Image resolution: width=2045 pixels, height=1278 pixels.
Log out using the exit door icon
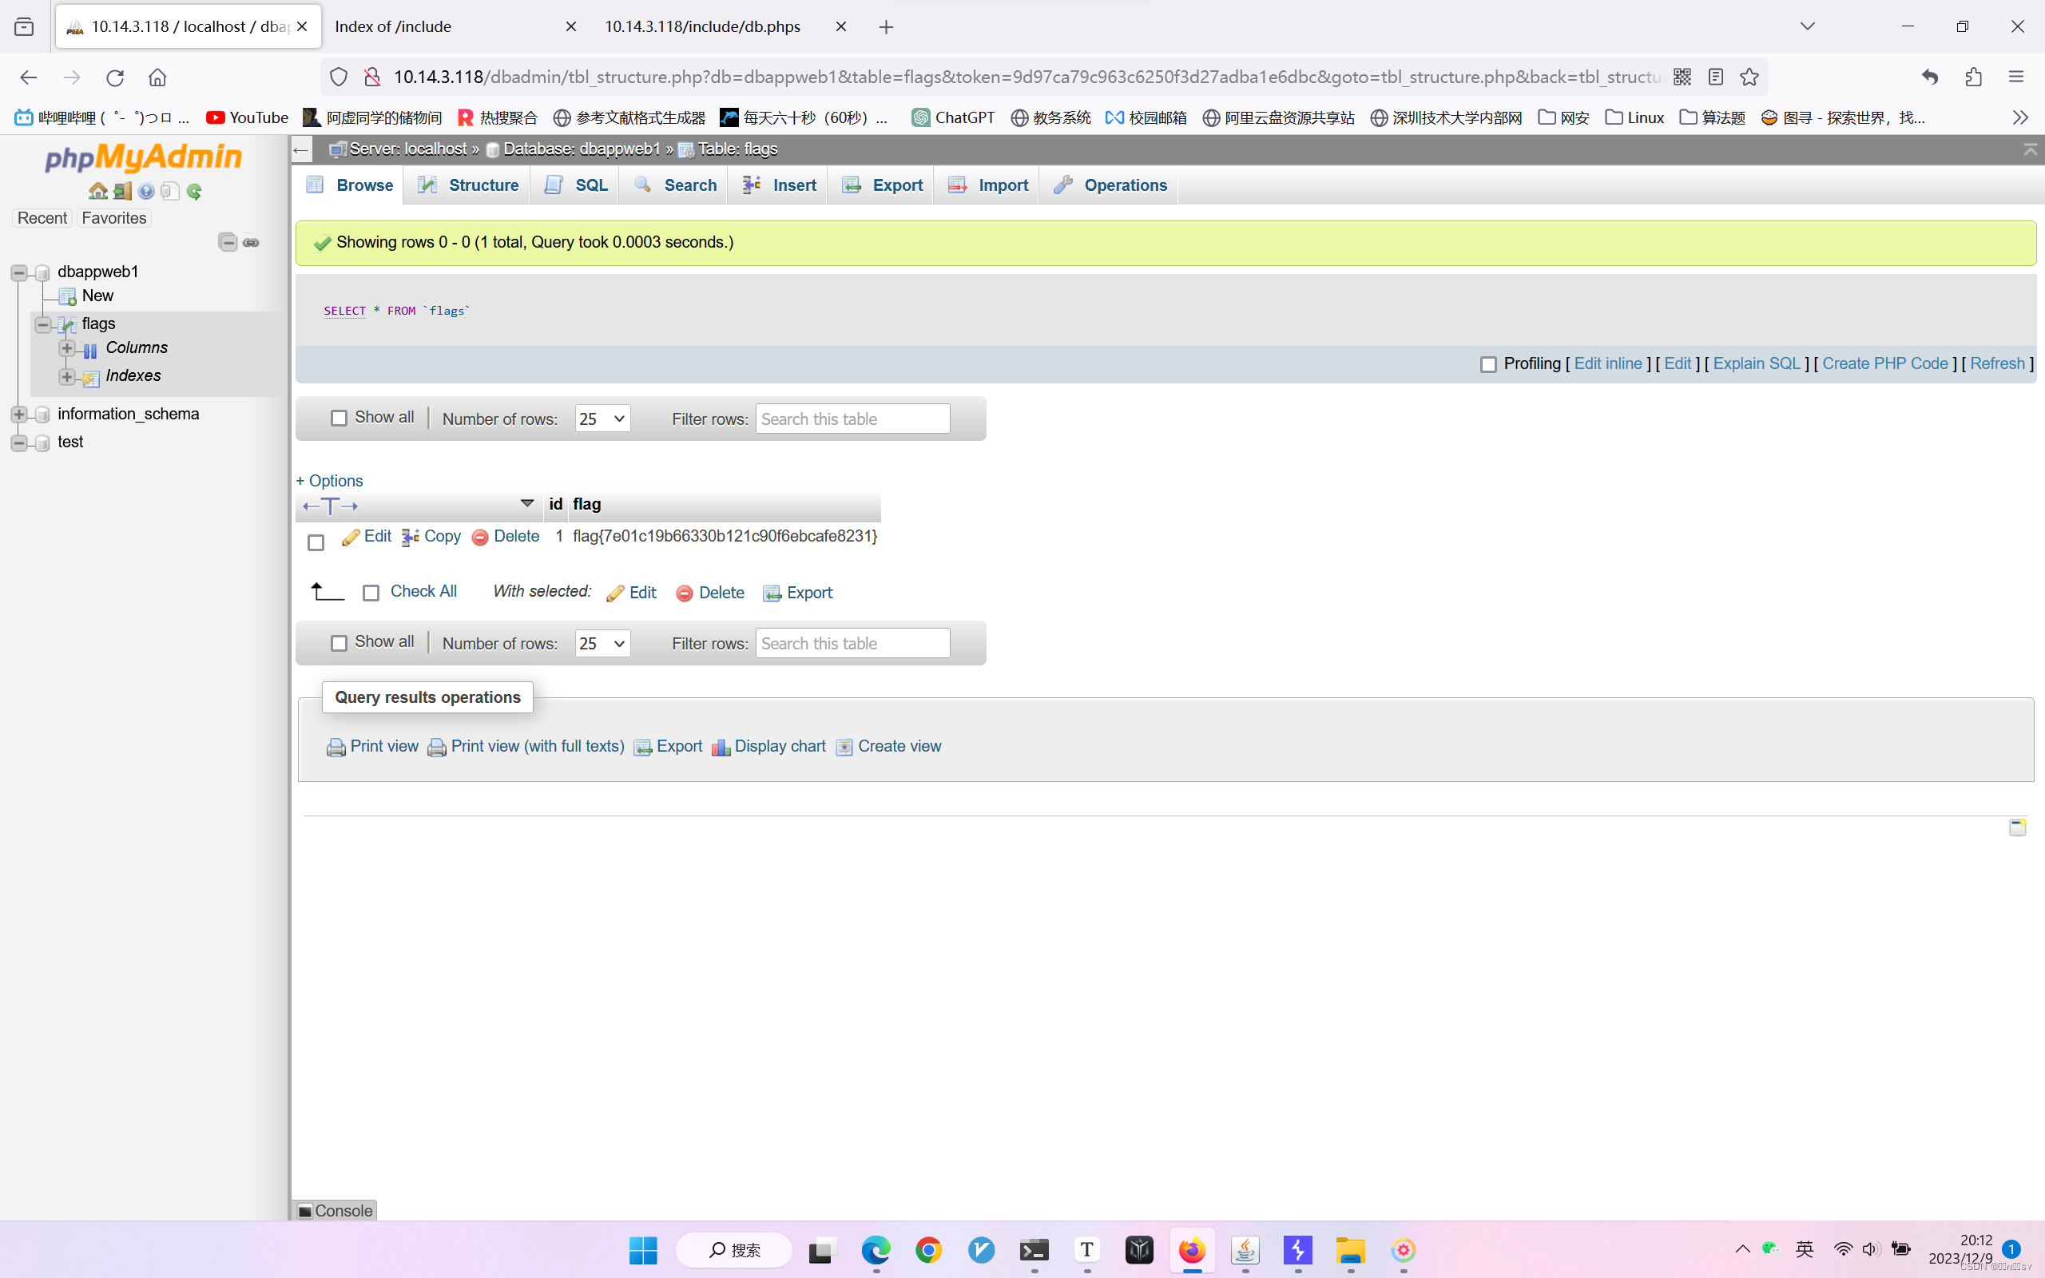pyautogui.click(x=121, y=191)
